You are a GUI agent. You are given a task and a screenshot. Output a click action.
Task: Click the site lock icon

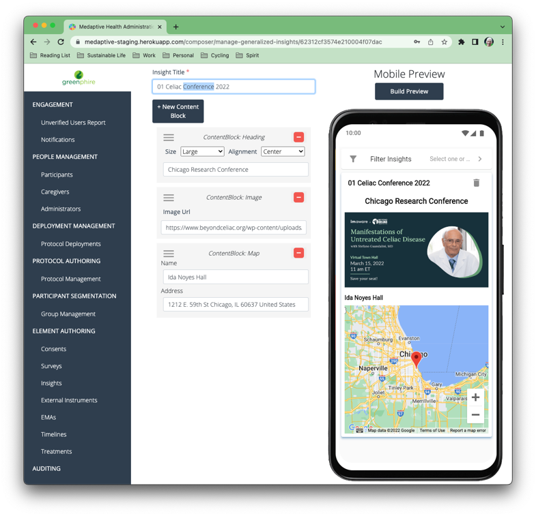pyautogui.click(x=78, y=42)
